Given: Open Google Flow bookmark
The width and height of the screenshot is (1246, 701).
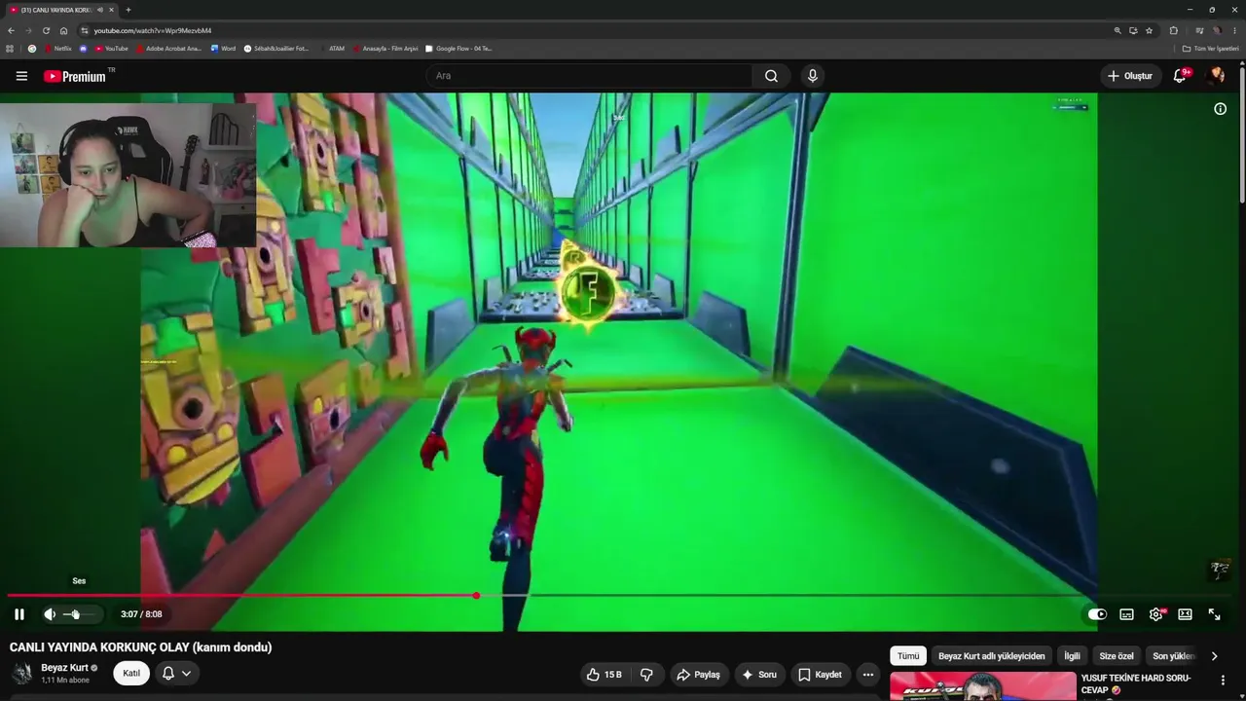Looking at the screenshot, I should click(x=458, y=49).
